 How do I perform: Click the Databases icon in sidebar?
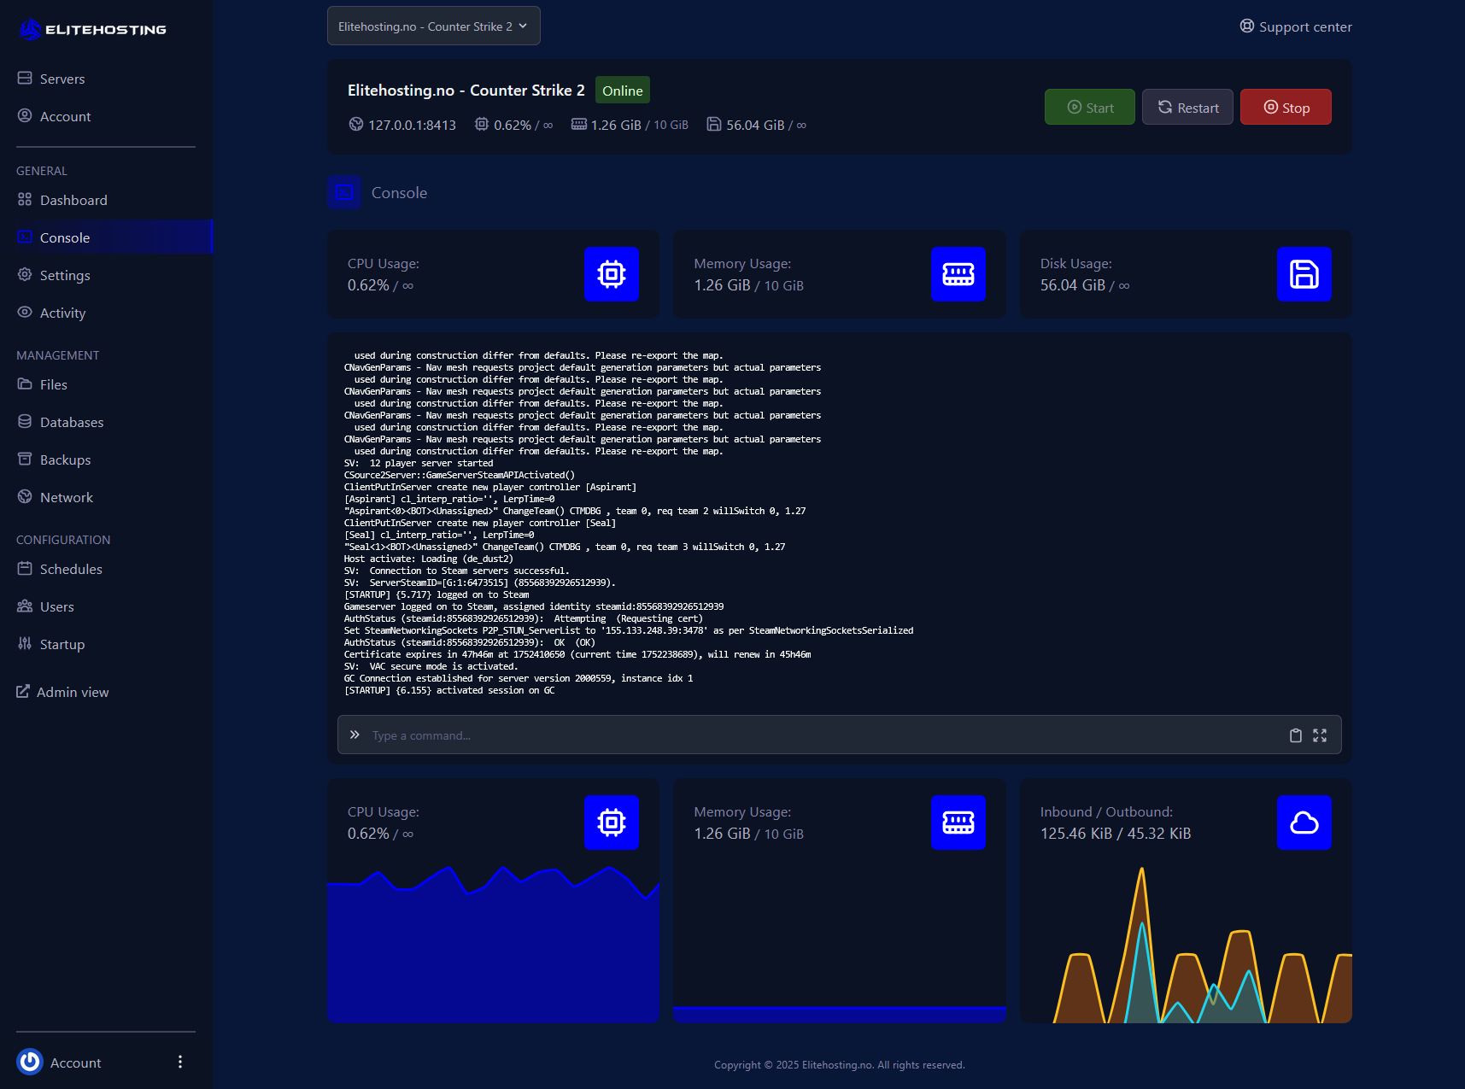(x=25, y=421)
